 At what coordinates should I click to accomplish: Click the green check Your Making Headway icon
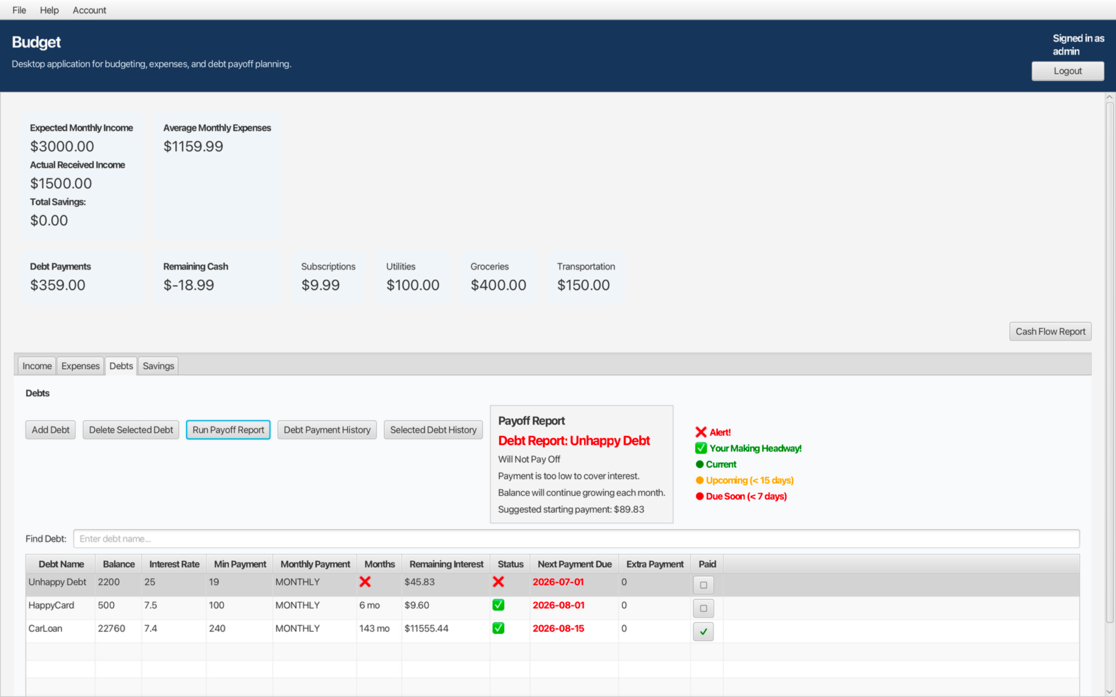701,448
